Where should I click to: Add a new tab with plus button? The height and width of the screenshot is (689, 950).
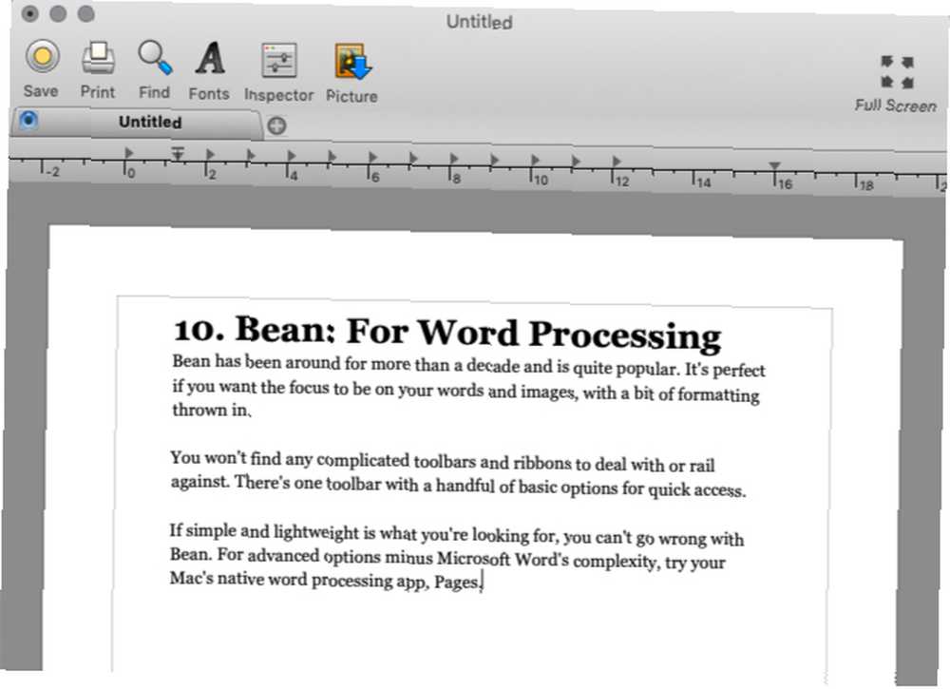coord(276,126)
